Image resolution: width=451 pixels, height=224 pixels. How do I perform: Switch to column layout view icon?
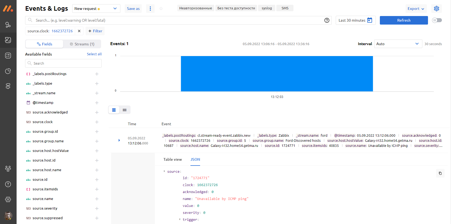[124, 110]
